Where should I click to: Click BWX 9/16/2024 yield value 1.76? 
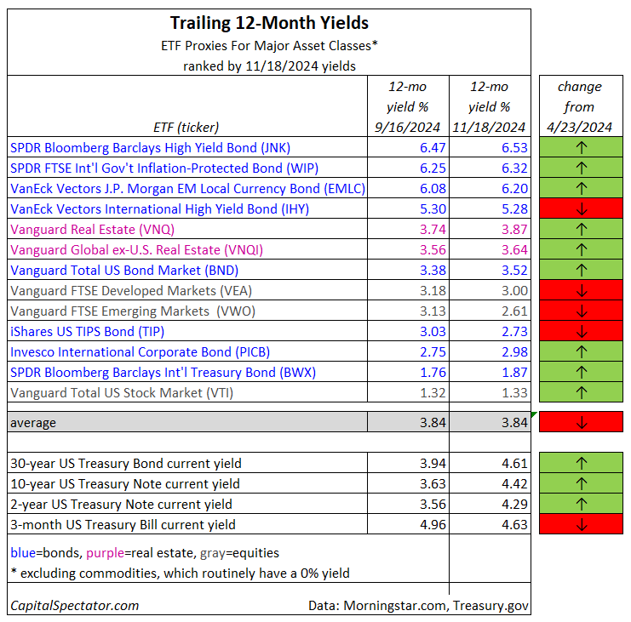(433, 373)
